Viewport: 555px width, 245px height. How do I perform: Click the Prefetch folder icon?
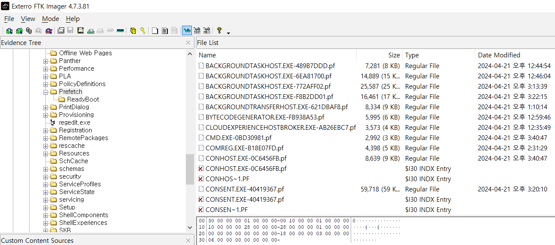(x=54, y=92)
